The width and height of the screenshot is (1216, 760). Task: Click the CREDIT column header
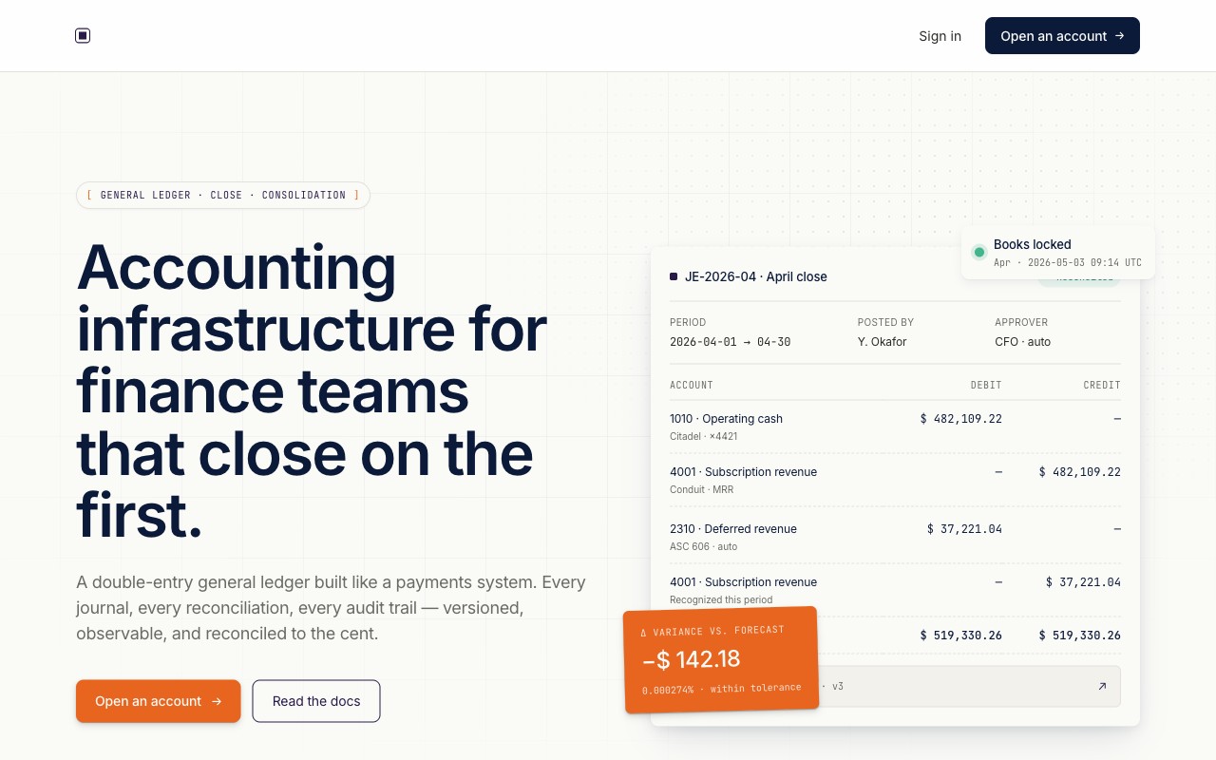click(1102, 385)
